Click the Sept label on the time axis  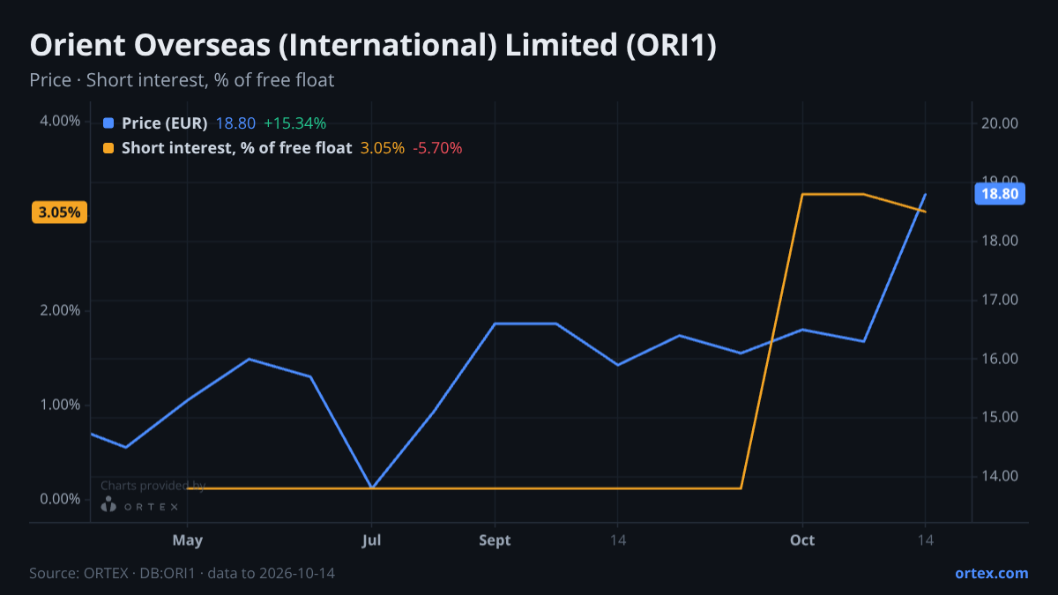(x=495, y=540)
